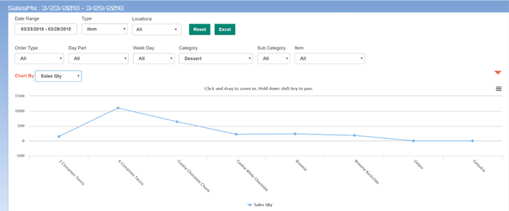Click the Reset button
This screenshot has width=509, height=211.
point(200,29)
